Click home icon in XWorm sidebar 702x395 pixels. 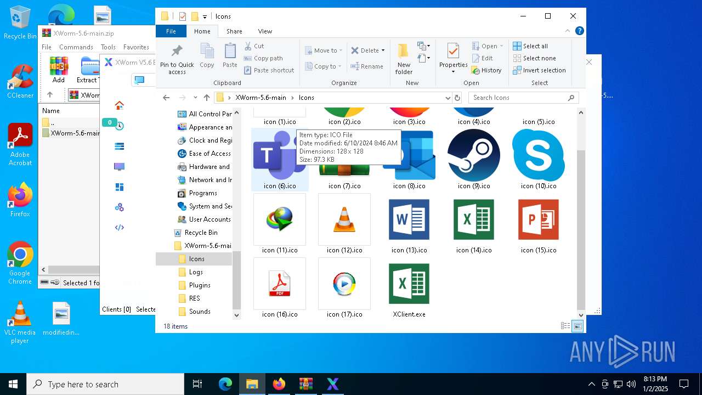point(119,105)
